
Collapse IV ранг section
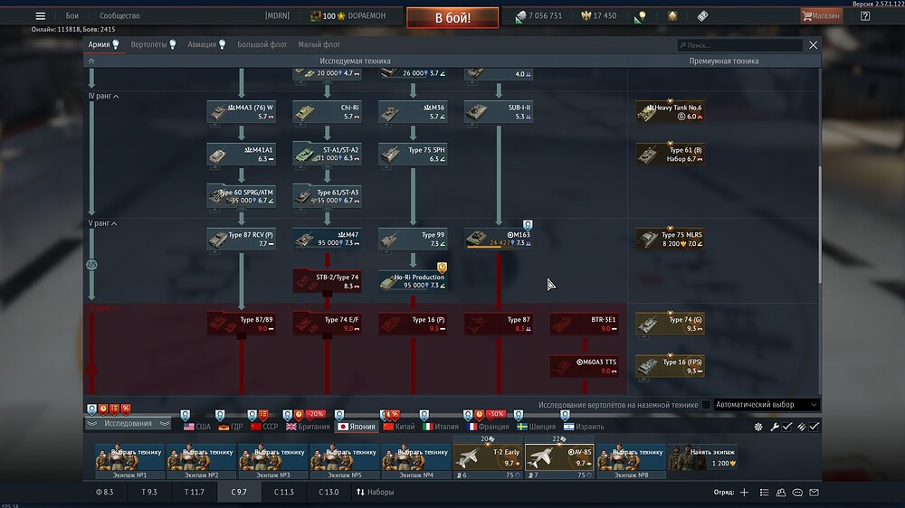[104, 97]
